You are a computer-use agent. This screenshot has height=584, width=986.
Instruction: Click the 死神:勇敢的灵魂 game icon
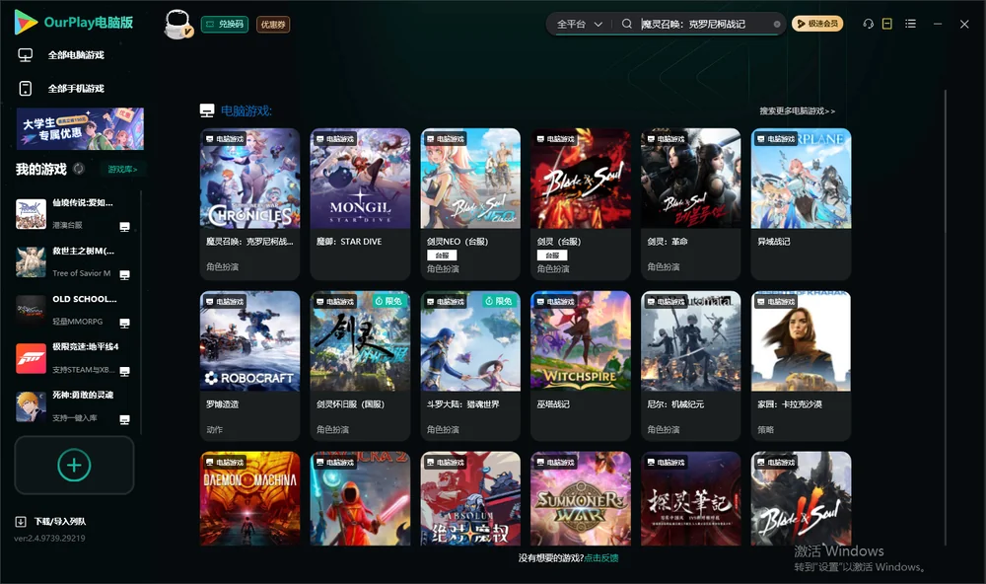click(31, 406)
